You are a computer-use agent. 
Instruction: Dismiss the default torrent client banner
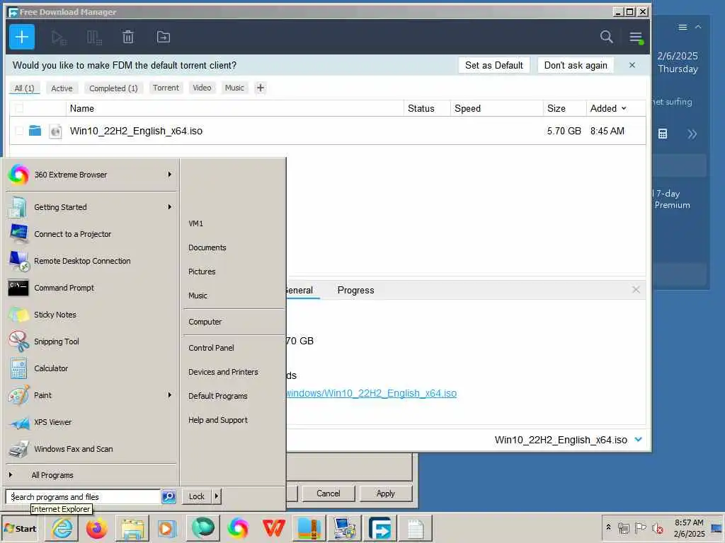(x=632, y=65)
